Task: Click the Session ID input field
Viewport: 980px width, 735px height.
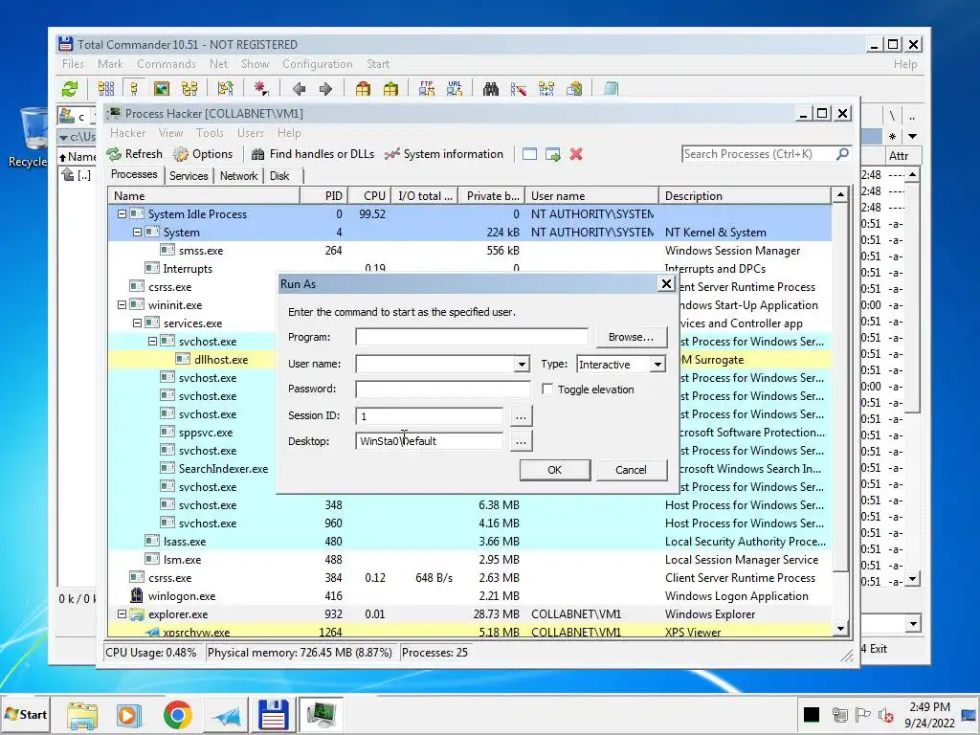Action: (429, 415)
